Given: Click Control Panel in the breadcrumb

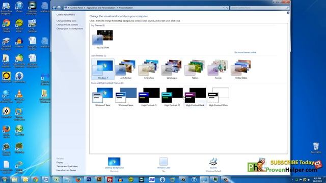Looking at the screenshot, I should click(76, 8).
